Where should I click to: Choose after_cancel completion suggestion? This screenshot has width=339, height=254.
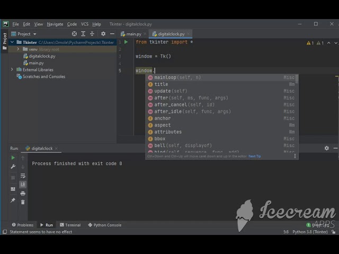click(x=220, y=105)
